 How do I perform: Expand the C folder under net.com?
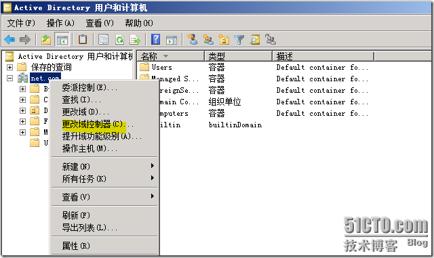[x=22, y=100]
